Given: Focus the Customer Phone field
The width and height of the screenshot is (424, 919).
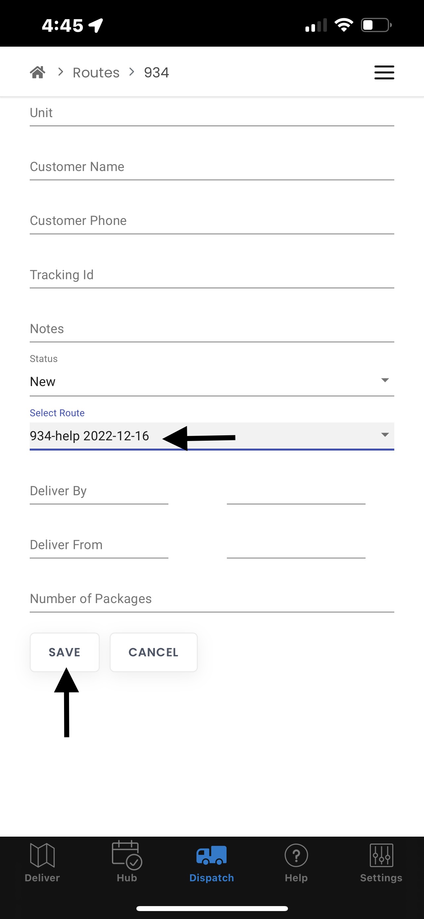Looking at the screenshot, I should coord(212,221).
